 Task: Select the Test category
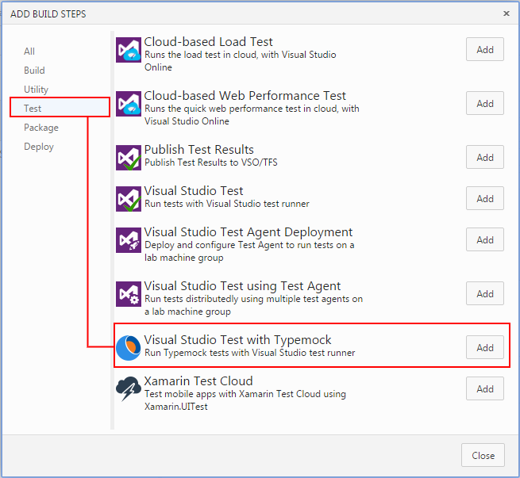pyautogui.click(x=33, y=109)
